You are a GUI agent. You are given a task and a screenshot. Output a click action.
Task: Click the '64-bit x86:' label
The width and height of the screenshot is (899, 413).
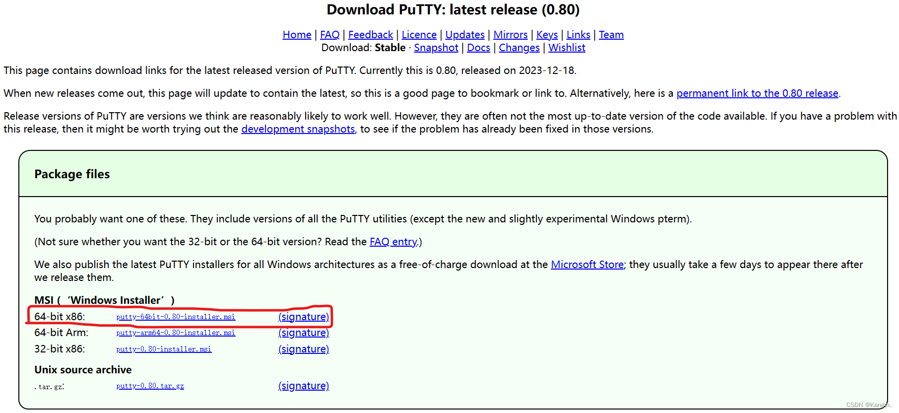coord(60,317)
